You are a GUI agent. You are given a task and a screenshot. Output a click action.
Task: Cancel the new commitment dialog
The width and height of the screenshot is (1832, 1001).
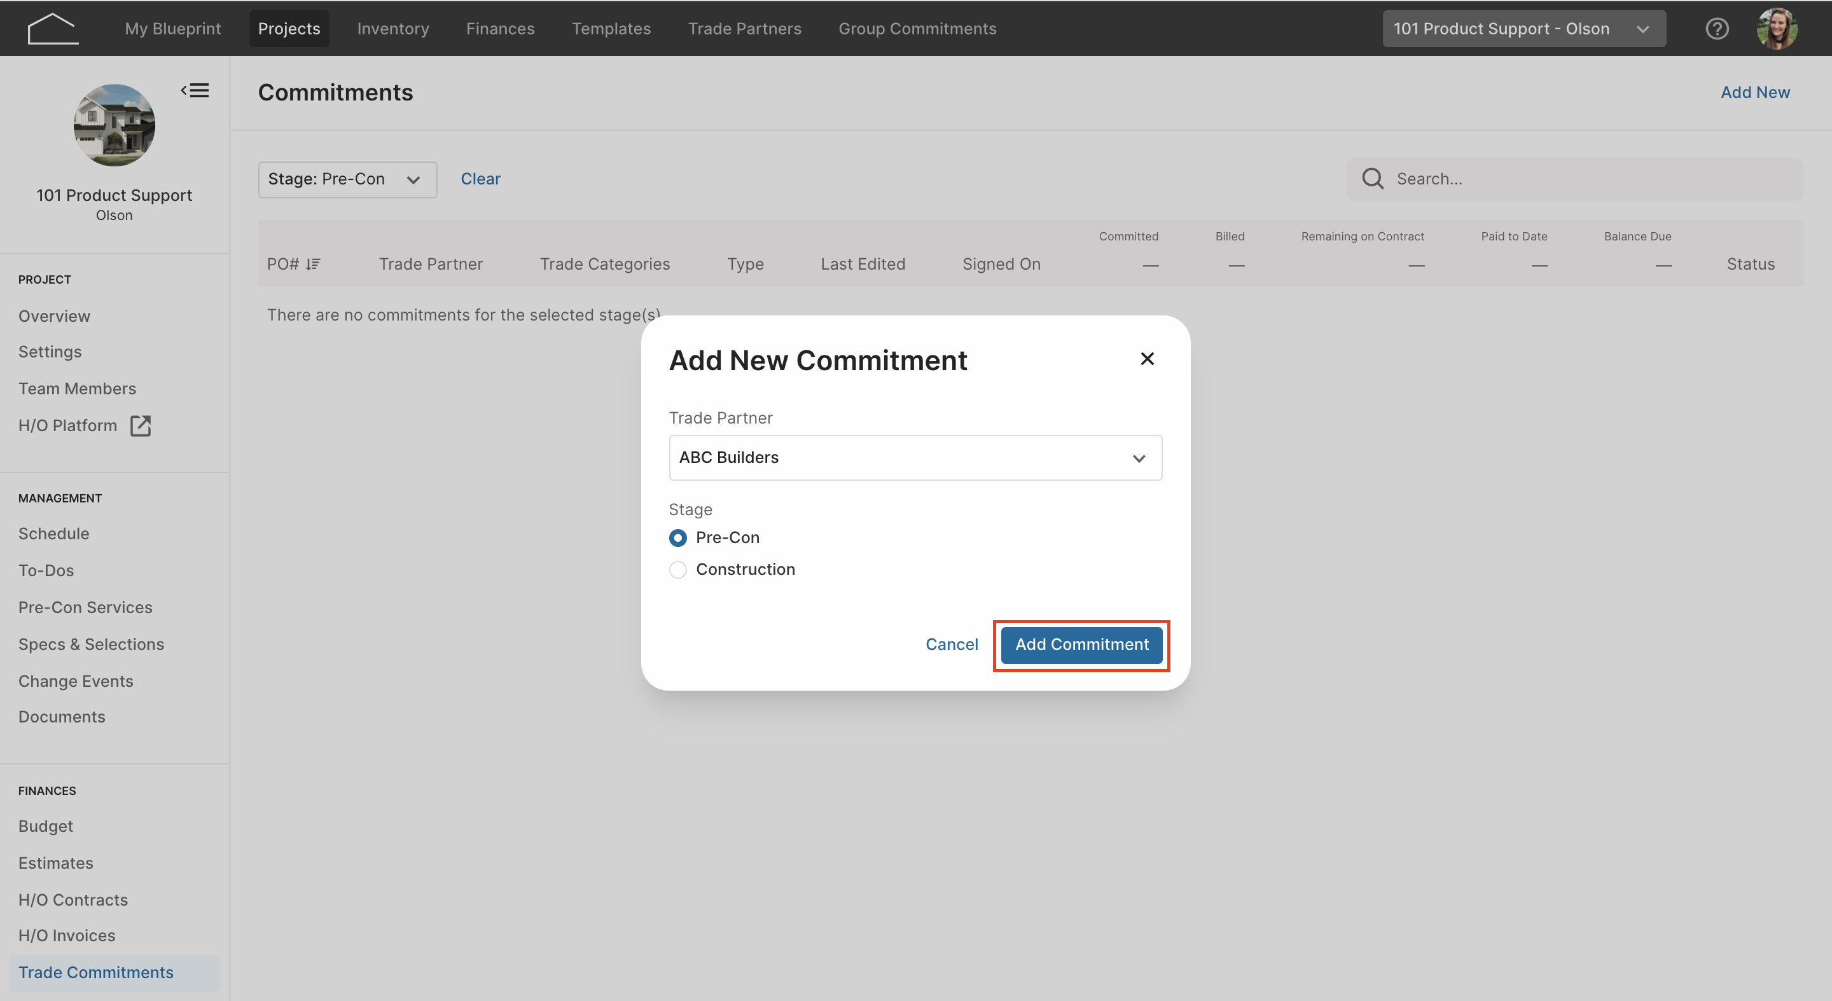952,644
